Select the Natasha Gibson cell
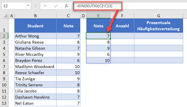Viewport: 187px width, 107px height. point(35,48)
